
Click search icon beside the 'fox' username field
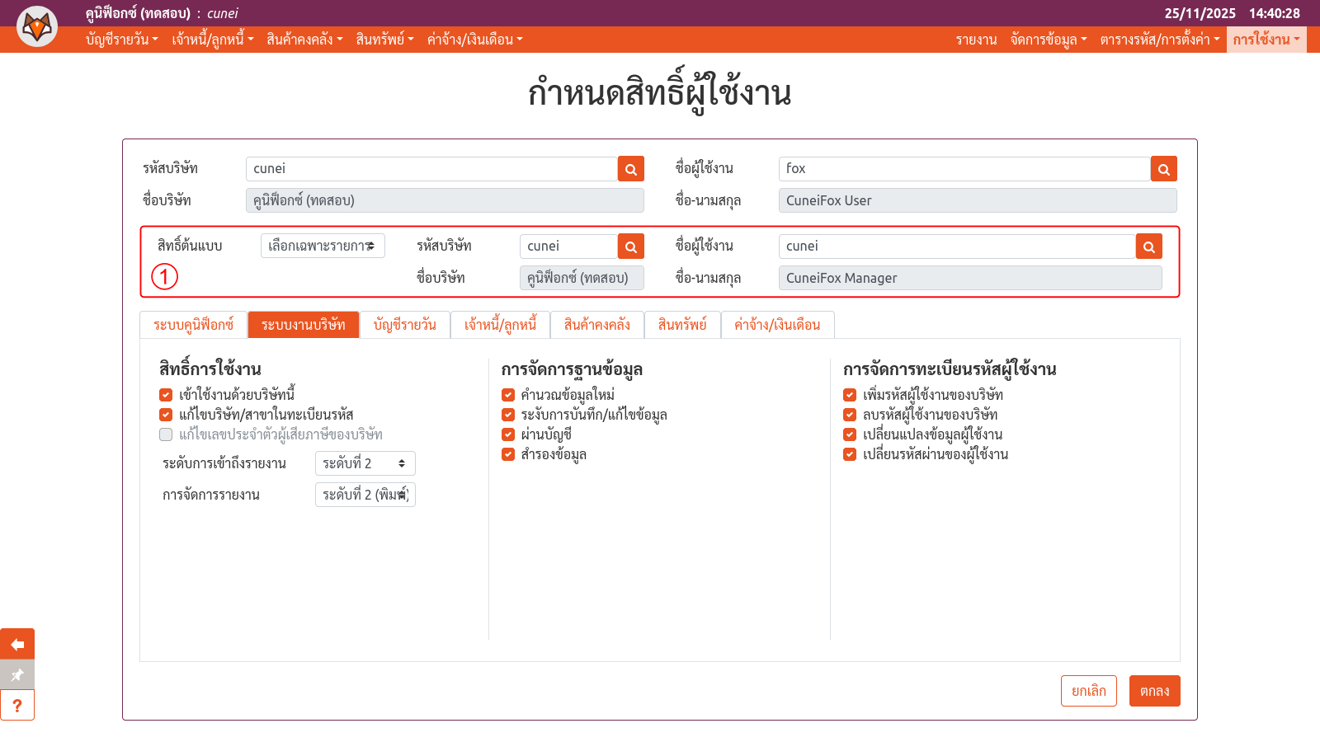coord(1163,169)
